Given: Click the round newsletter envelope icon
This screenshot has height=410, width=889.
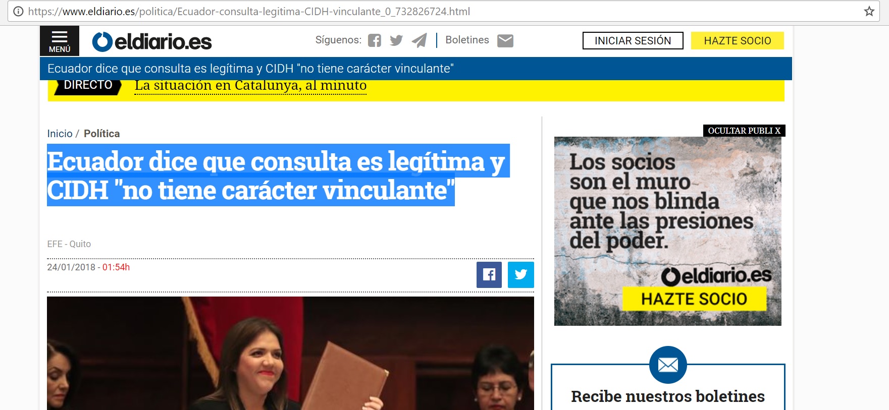Looking at the screenshot, I should 667,365.
